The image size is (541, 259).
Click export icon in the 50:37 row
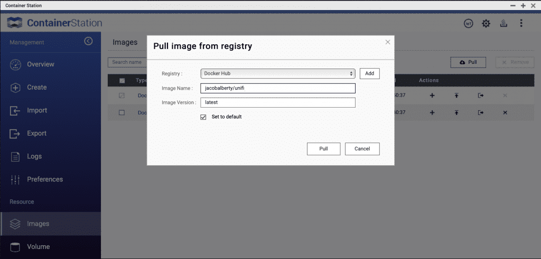[x=481, y=95]
